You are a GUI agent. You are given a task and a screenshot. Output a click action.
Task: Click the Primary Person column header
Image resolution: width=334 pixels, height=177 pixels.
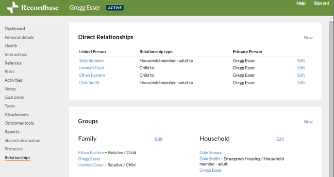tap(247, 52)
